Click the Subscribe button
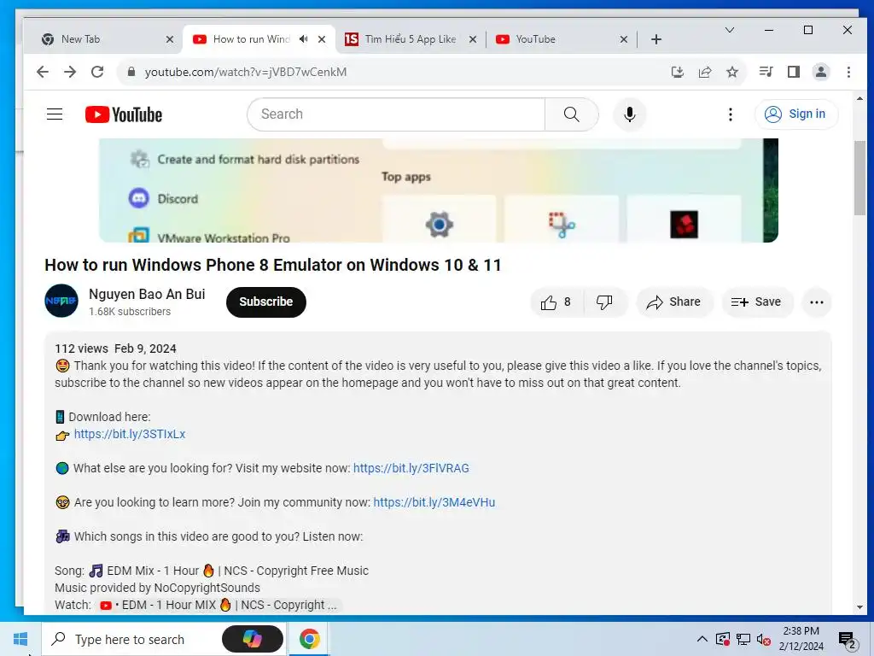 (266, 302)
